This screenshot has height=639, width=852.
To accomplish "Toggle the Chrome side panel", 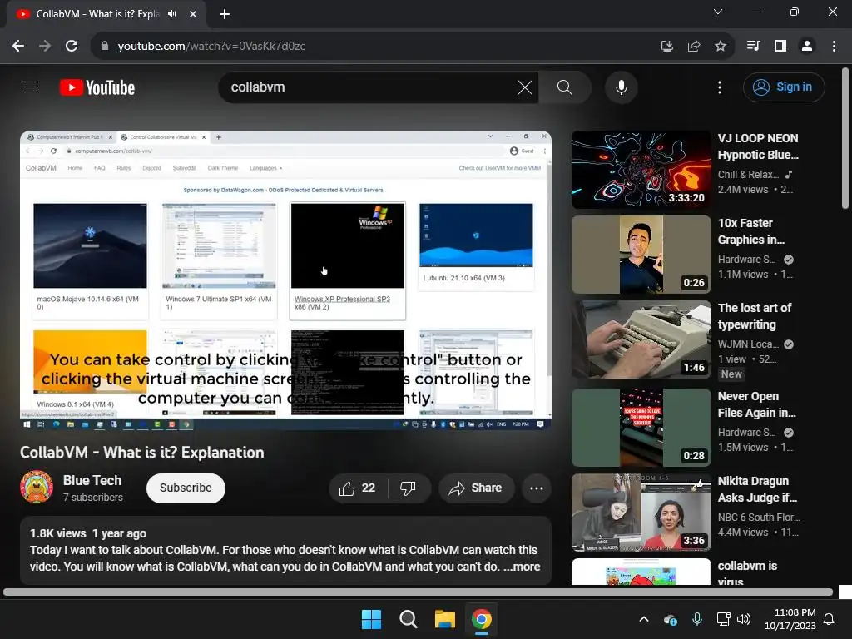I will (780, 47).
